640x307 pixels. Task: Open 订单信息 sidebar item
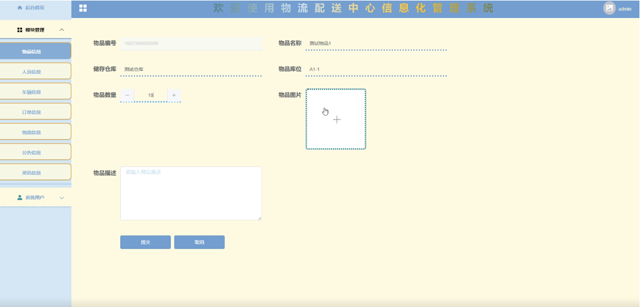(x=36, y=112)
